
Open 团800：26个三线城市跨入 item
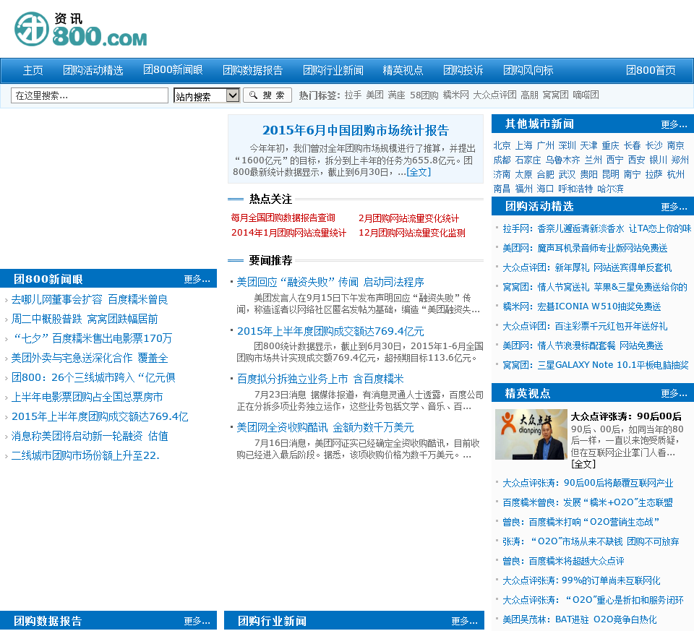tap(93, 377)
